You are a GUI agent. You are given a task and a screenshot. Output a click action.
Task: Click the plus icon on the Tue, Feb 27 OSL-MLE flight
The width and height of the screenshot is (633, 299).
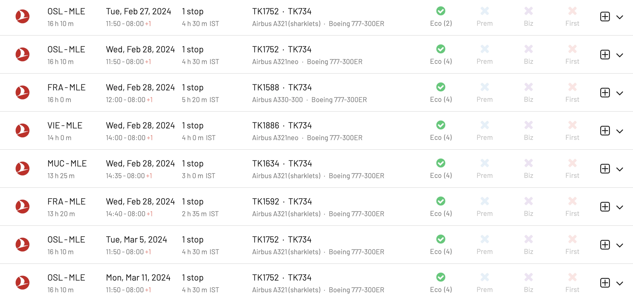[x=605, y=17]
